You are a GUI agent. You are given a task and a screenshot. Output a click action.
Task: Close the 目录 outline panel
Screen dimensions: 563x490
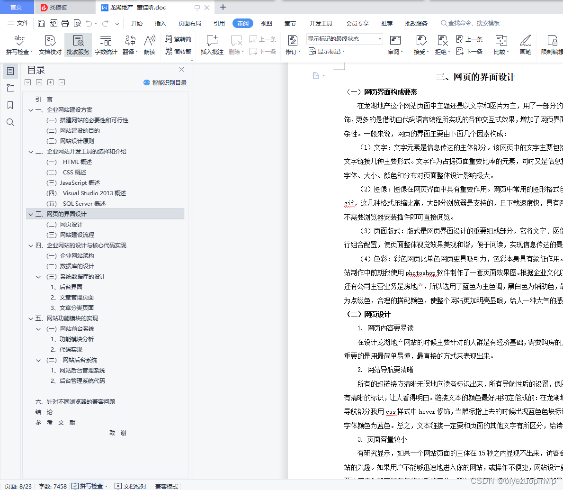point(182,69)
